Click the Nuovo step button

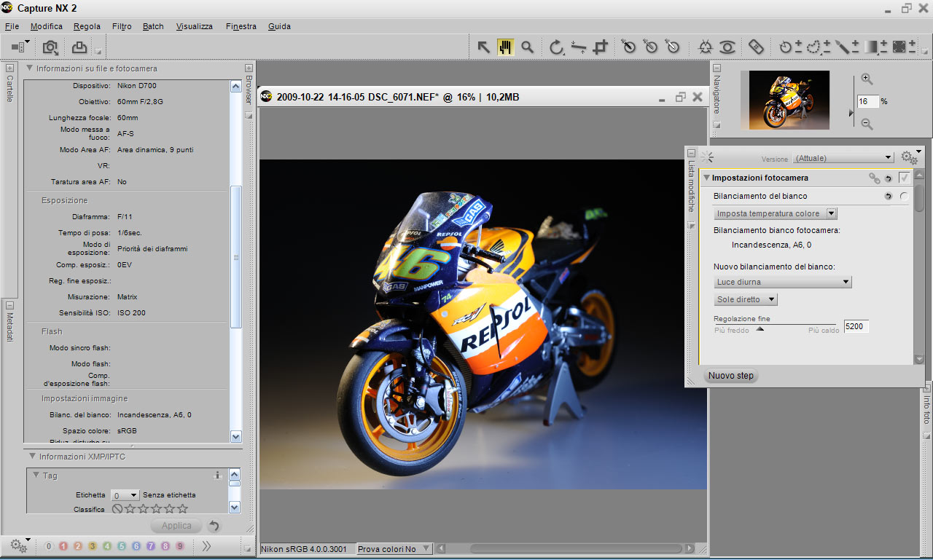[x=730, y=376]
